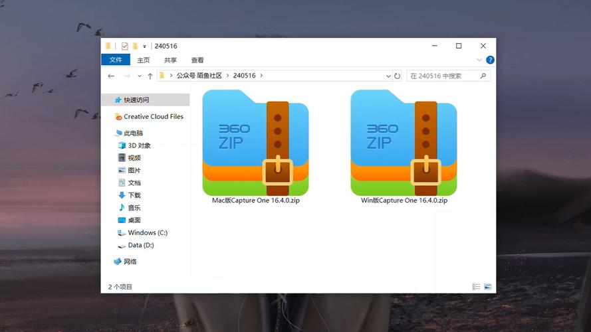Click the 快速访问 star icon
The height and width of the screenshot is (332, 591).
pos(118,100)
